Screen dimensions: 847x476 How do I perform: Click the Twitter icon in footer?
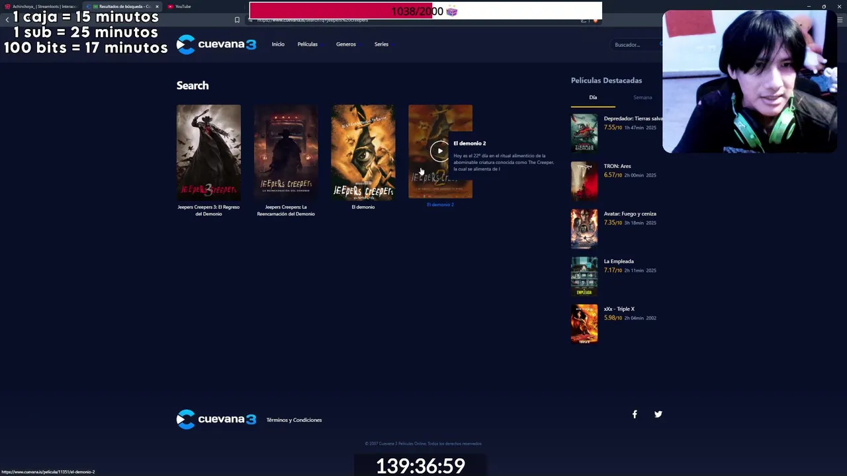(658, 415)
